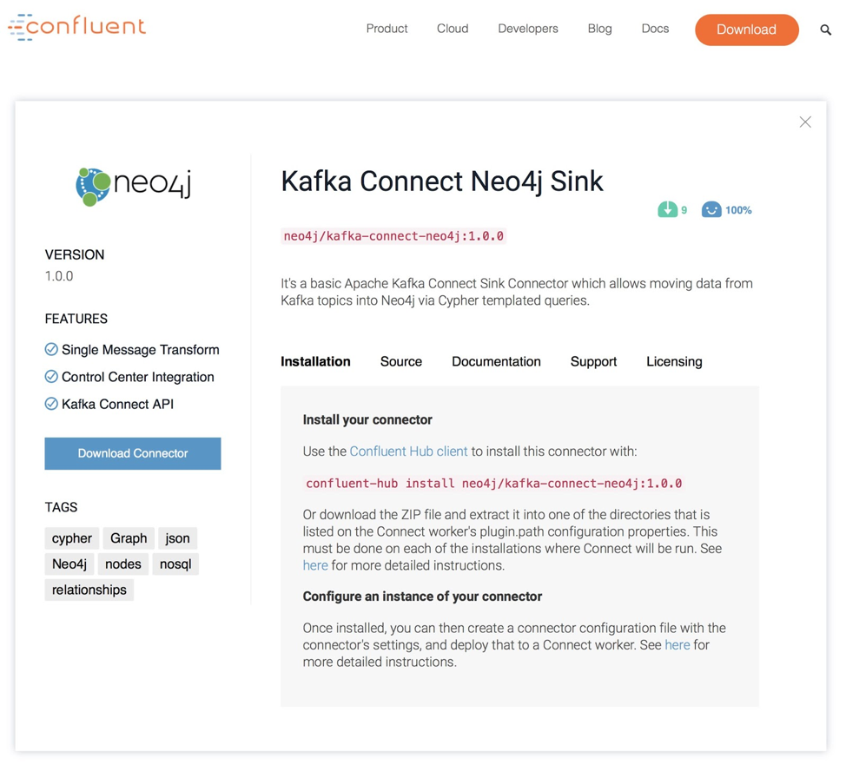Image resolution: width=846 pixels, height=765 pixels.
Task: Open the search icon in the top bar
Action: click(825, 30)
